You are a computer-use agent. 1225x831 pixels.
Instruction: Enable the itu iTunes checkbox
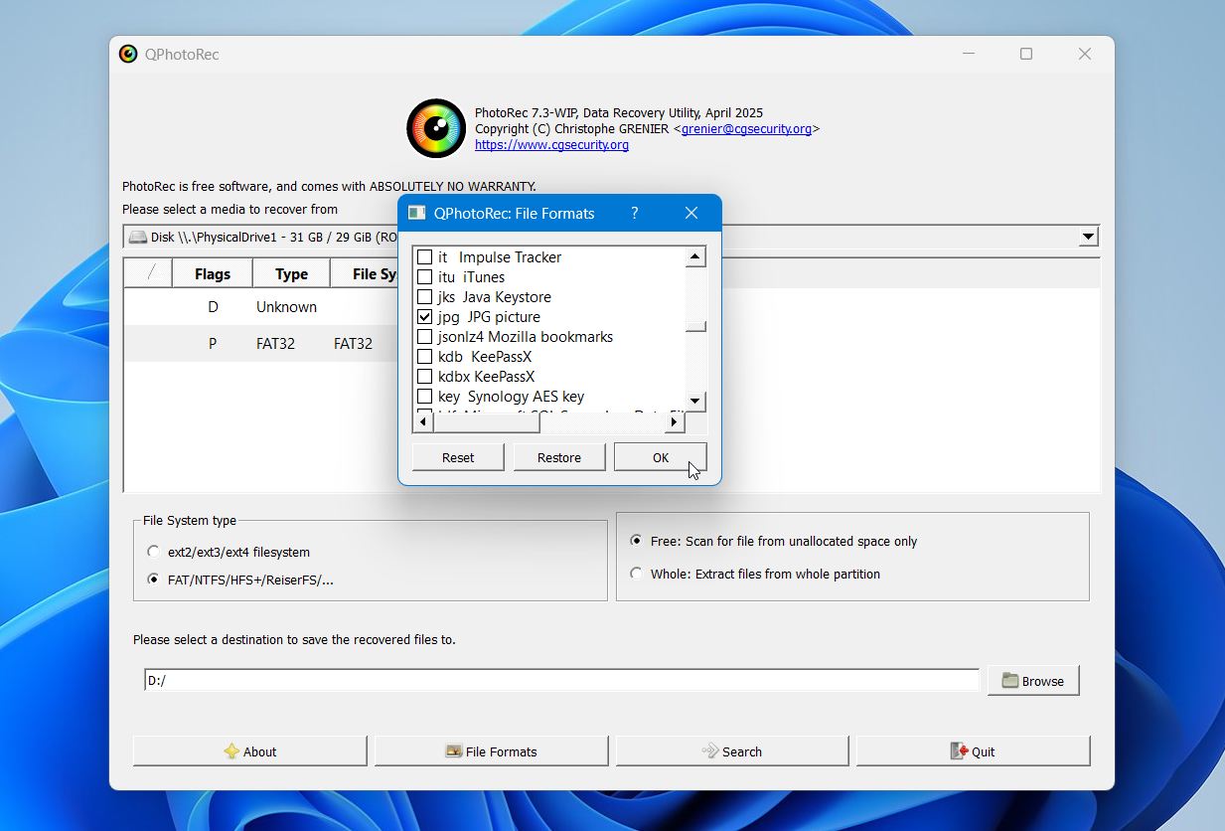pyautogui.click(x=425, y=276)
